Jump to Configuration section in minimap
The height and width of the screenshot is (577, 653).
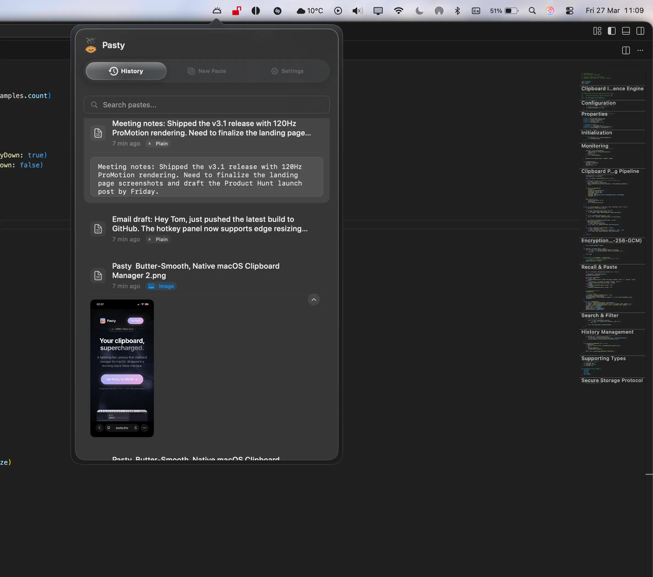[598, 103]
